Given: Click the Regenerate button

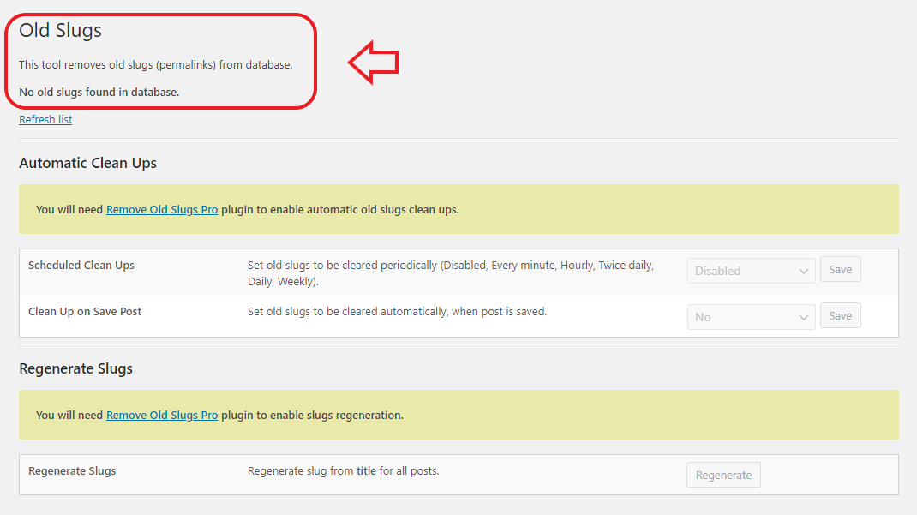Looking at the screenshot, I should click(x=723, y=476).
